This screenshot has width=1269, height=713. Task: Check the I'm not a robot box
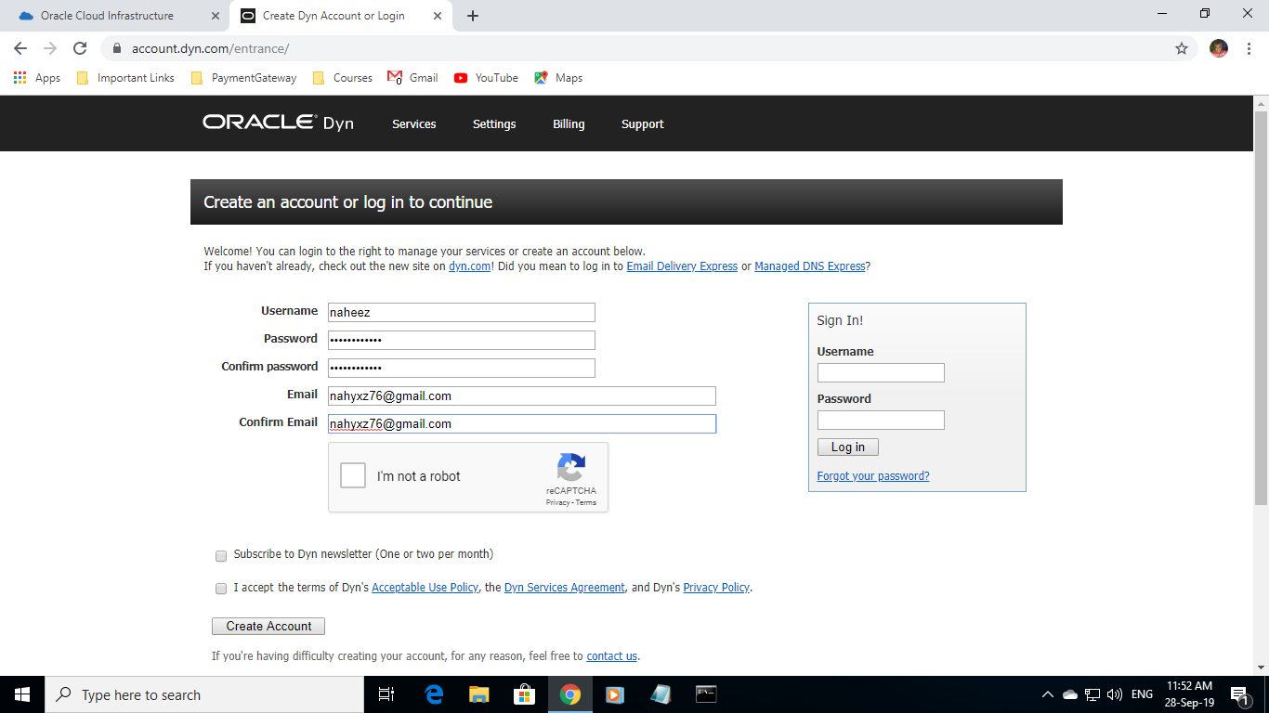pyautogui.click(x=353, y=476)
